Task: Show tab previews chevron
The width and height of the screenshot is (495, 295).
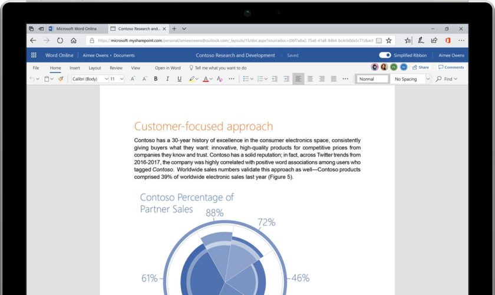Action: tap(184, 29)
